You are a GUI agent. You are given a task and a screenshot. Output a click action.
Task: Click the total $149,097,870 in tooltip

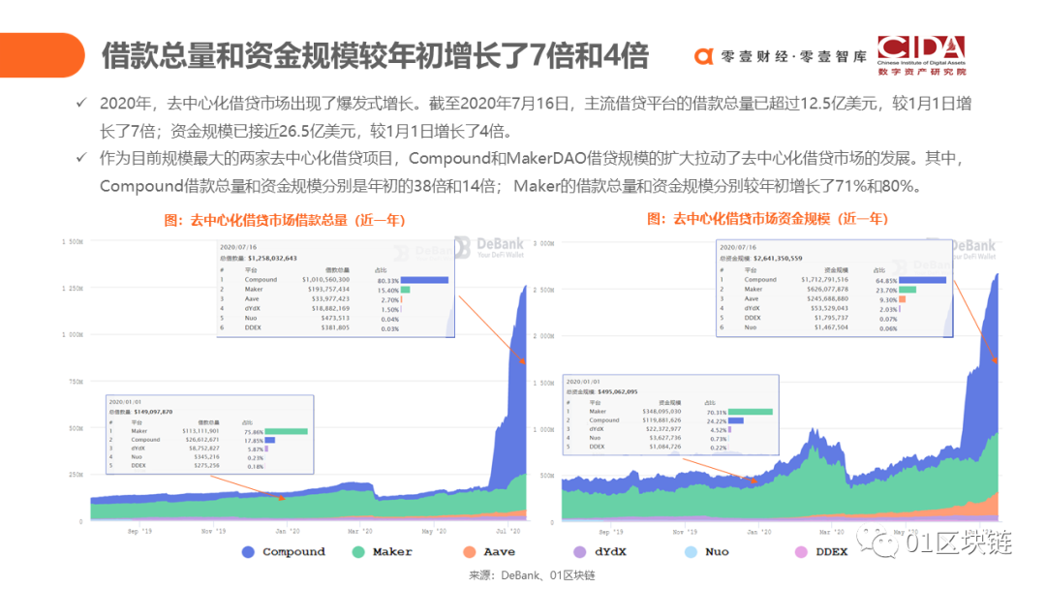point(153,412)
